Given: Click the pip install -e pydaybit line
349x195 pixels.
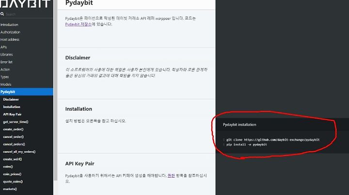Looking at the screenshot, I should (247, 145).
